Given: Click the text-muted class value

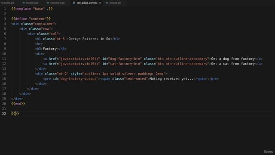Looking at the screenshot, I should click(x=136, y=79).
